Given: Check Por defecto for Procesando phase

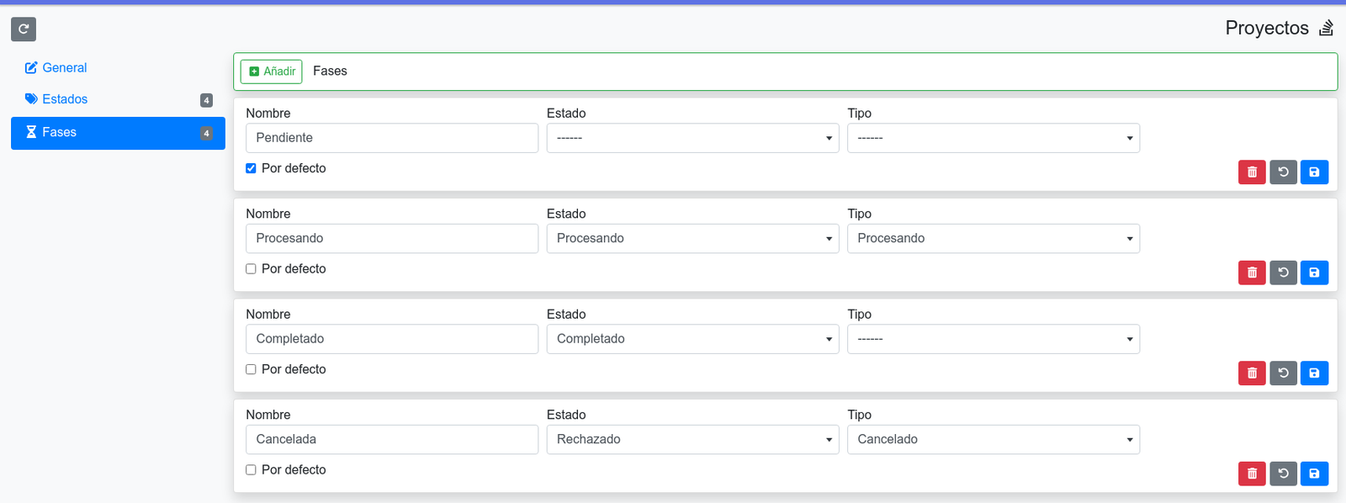Looking at the screenshot, I should coord(251,269).
